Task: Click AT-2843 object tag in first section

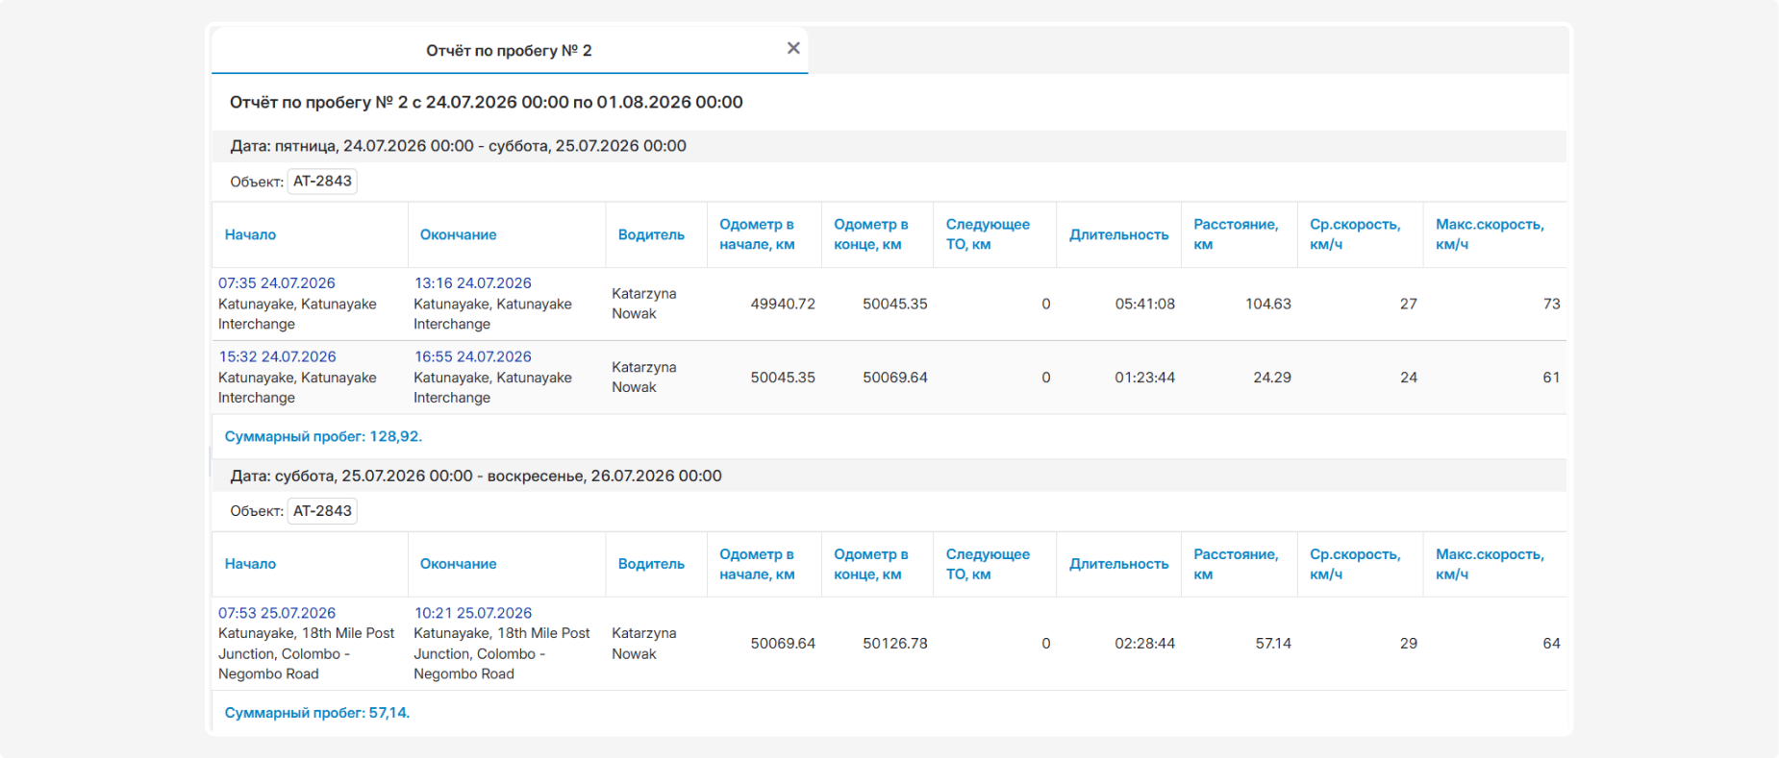Action: (x=322, y=182)
